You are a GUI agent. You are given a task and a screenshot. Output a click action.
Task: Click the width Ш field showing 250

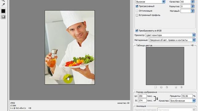[x=142, y=96]
